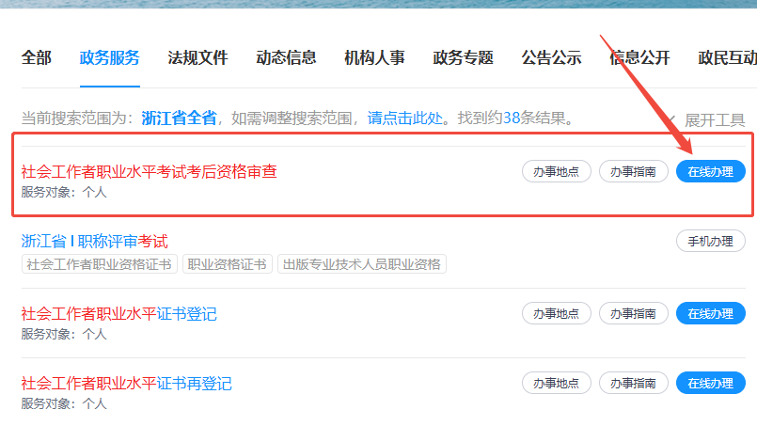Select the 公告公示 tab
The width and height of the screenshot is (757, 426).
pyautogui.click(x=551, y=58)
